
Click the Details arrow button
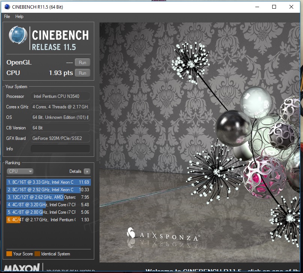tap(87, 171)
